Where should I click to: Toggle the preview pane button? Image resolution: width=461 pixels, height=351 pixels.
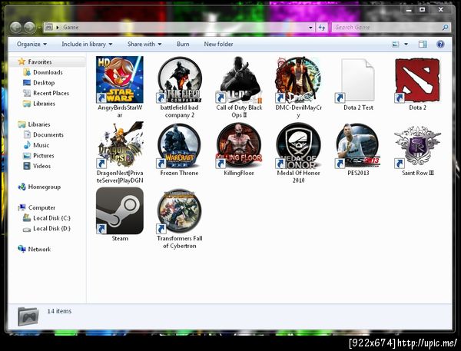[x=423, y=45]
